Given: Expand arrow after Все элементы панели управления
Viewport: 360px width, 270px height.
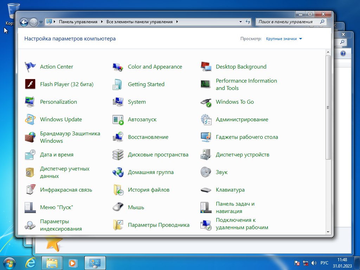Looking at the screenshot, I should (177, 22).
